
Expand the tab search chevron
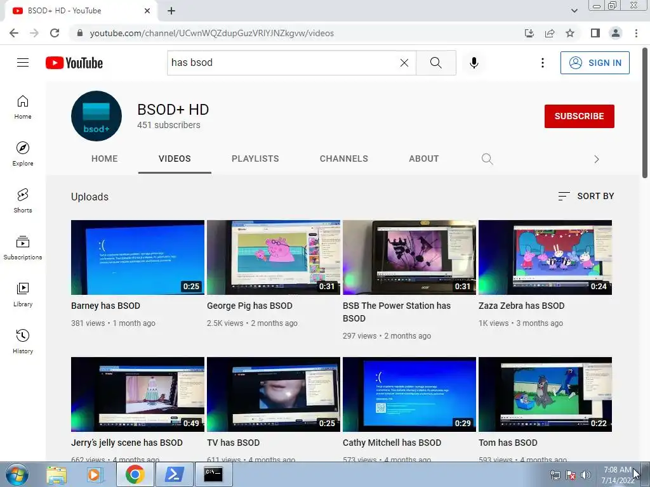[x=574, y=11]
